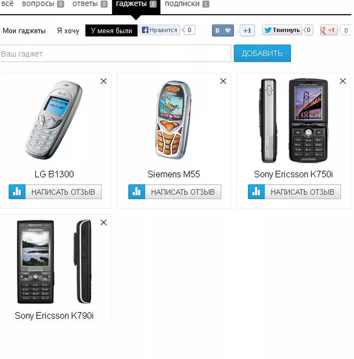This screenshot has width=354, height=359.
Task: Select the Я хочу filter
Action: pos(68,31)
